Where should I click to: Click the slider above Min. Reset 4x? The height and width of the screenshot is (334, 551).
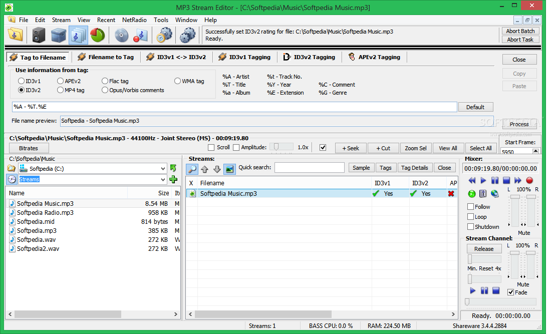484,259
